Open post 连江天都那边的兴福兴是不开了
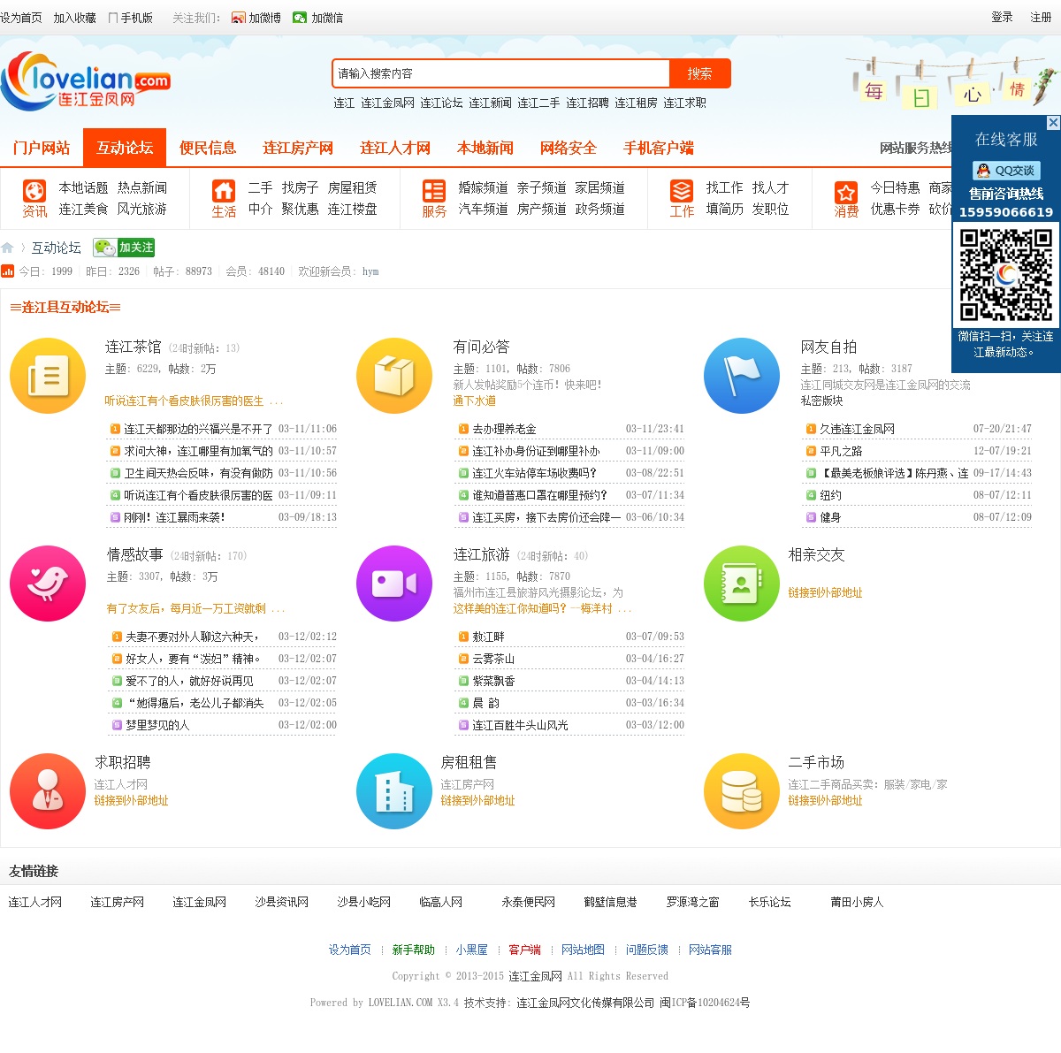1061x1053 pixels. (x=198, y=429)
